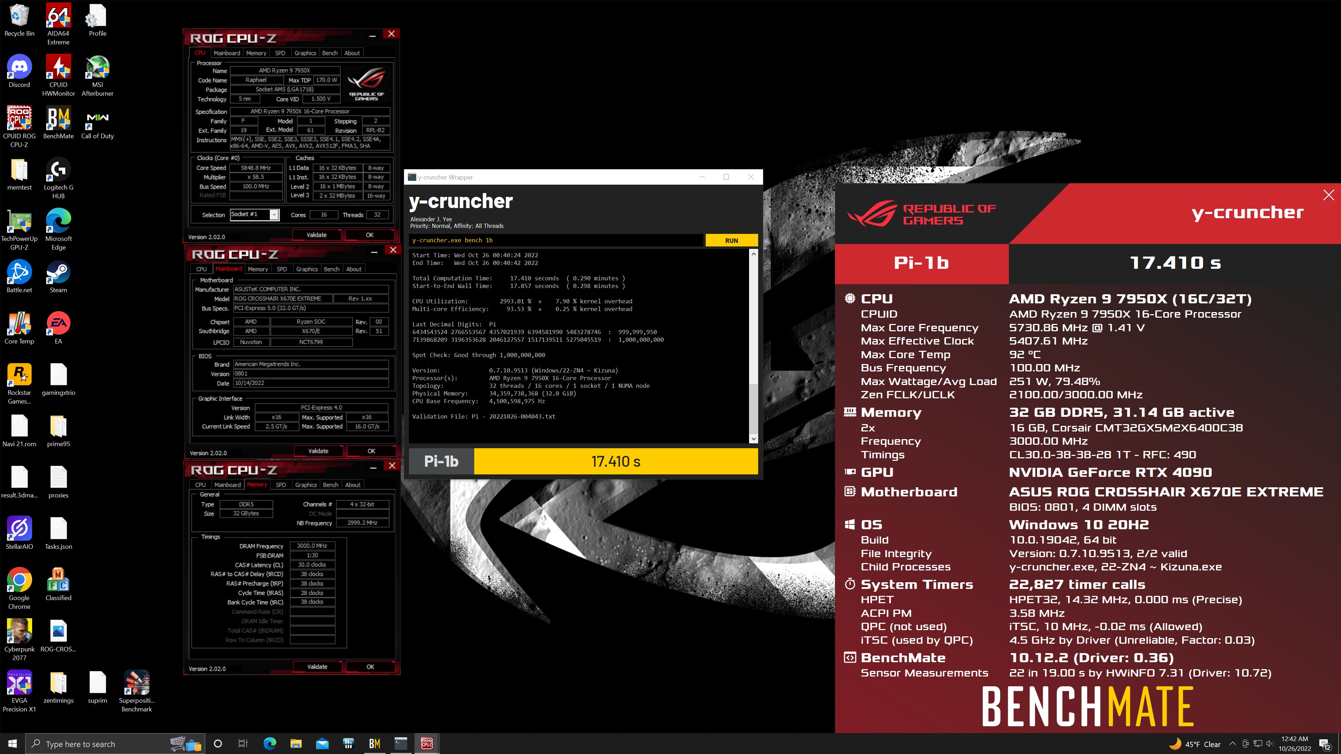The image size is (1341, 754).
Task: Click Validate in the middle CPU-Z window
Action: tap(318, 451)
